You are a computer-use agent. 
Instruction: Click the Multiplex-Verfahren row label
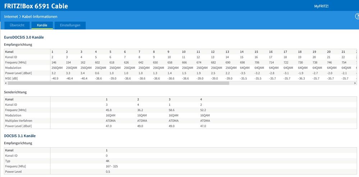click(19, 121)
